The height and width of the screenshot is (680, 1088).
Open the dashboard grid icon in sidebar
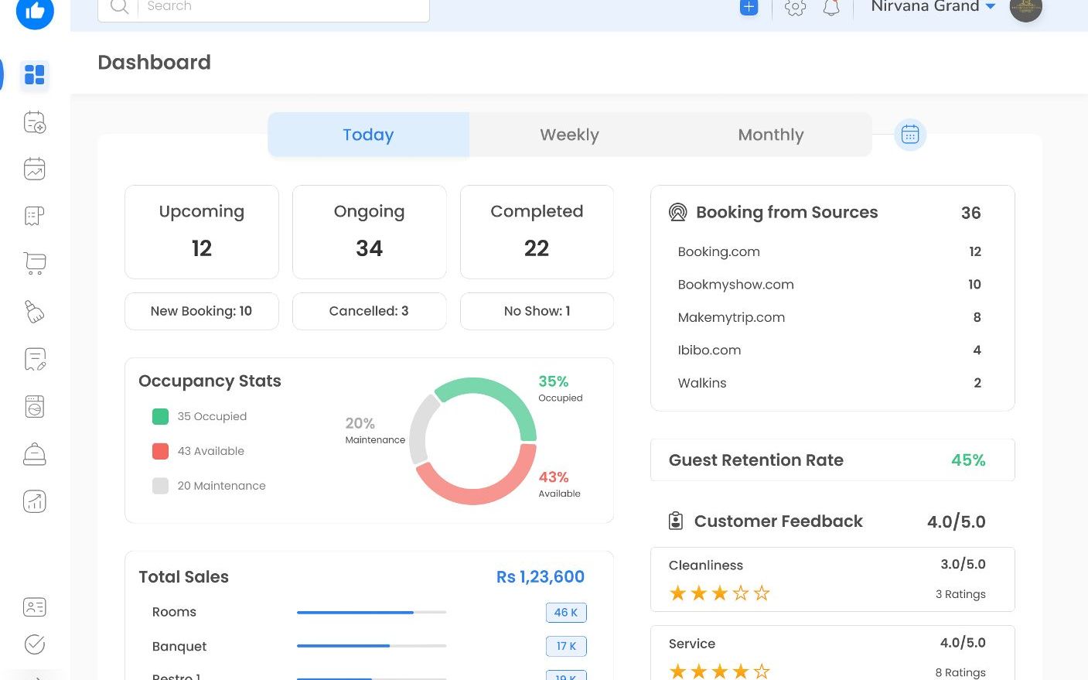(x=35, y=75)
